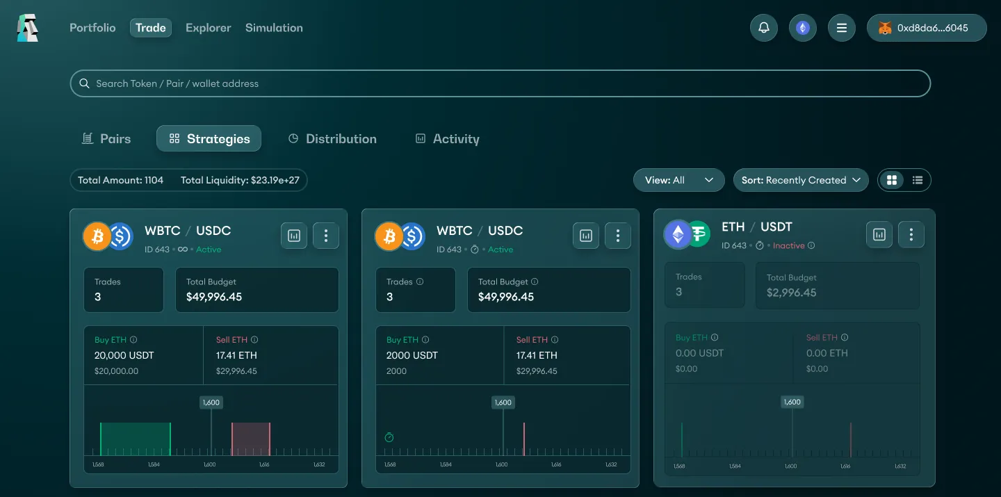1001x497 pixels.
Task: Click info icon next to Total Budget
Action: [x=535, y=282]
